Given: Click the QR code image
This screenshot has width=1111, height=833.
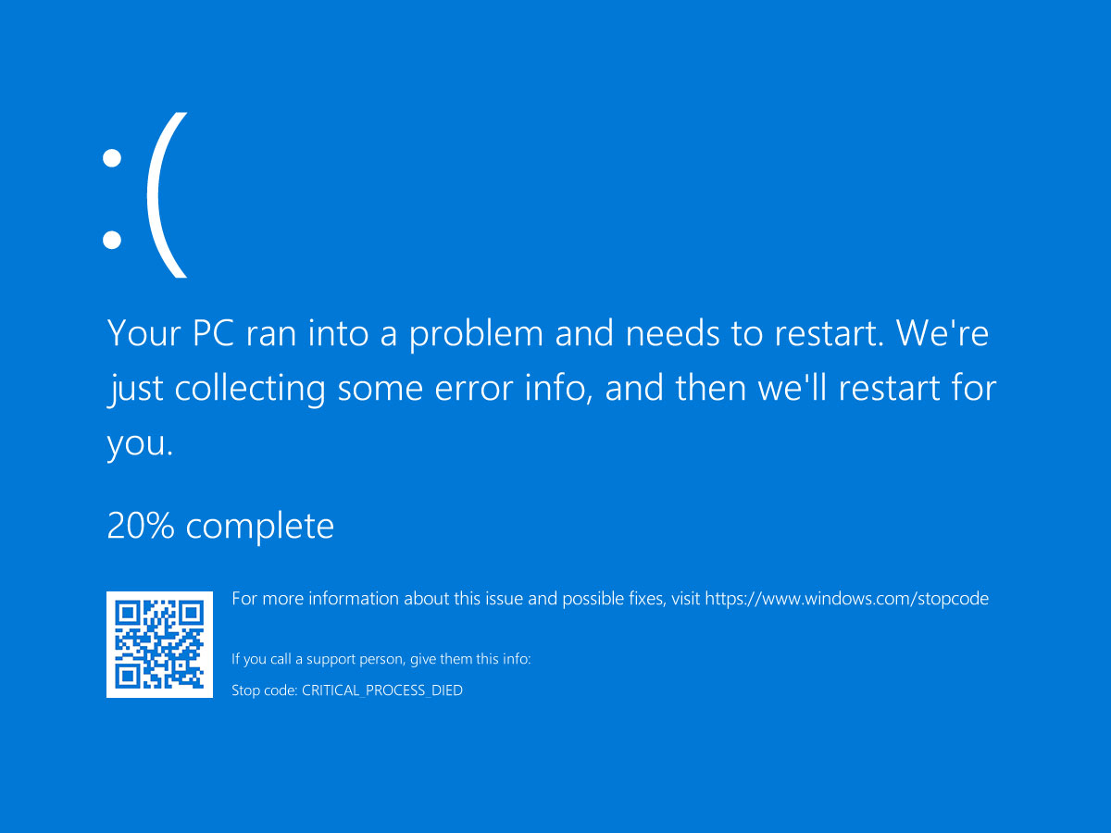Looking at the screenshot, I should [158, 644].
